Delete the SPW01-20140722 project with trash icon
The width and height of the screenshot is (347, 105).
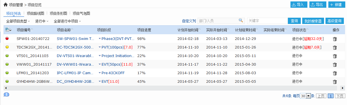coord(335,39)
